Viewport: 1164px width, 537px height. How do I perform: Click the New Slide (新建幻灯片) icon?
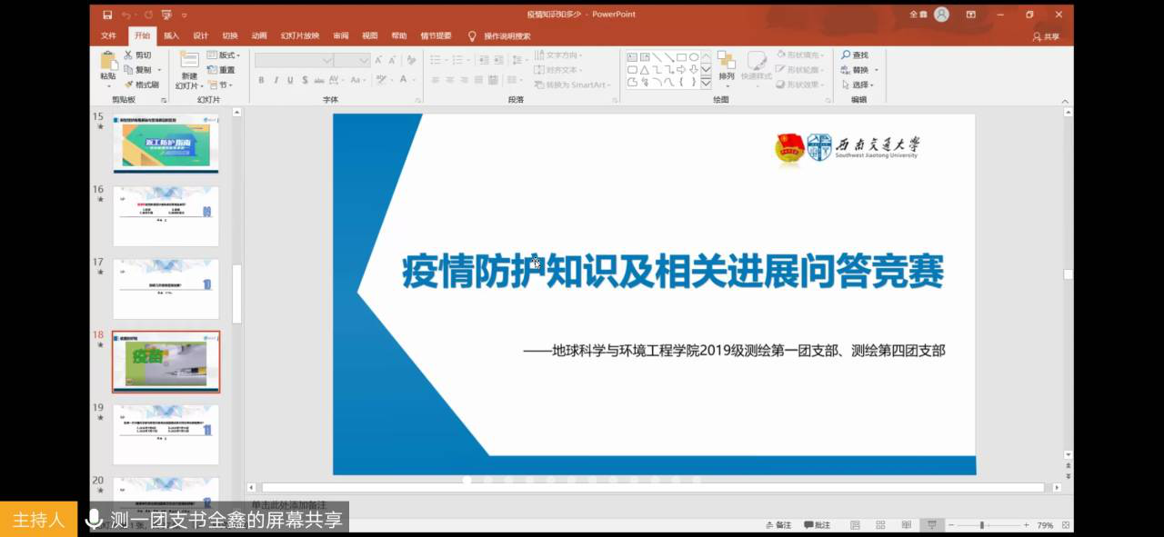[188, 61]
